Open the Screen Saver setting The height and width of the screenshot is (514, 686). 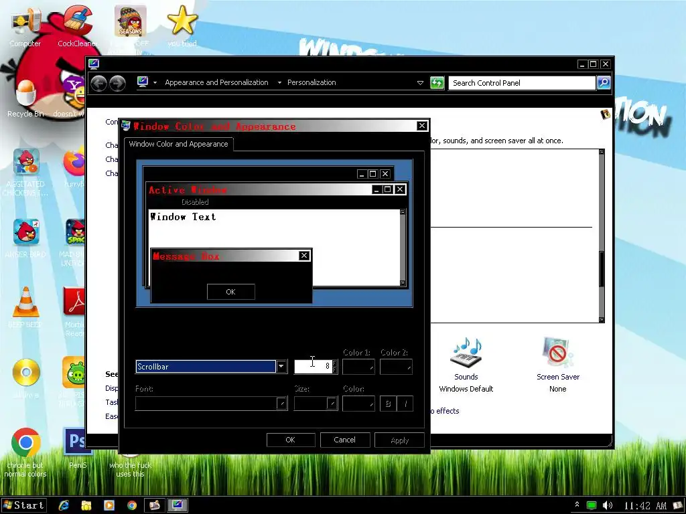558,365
